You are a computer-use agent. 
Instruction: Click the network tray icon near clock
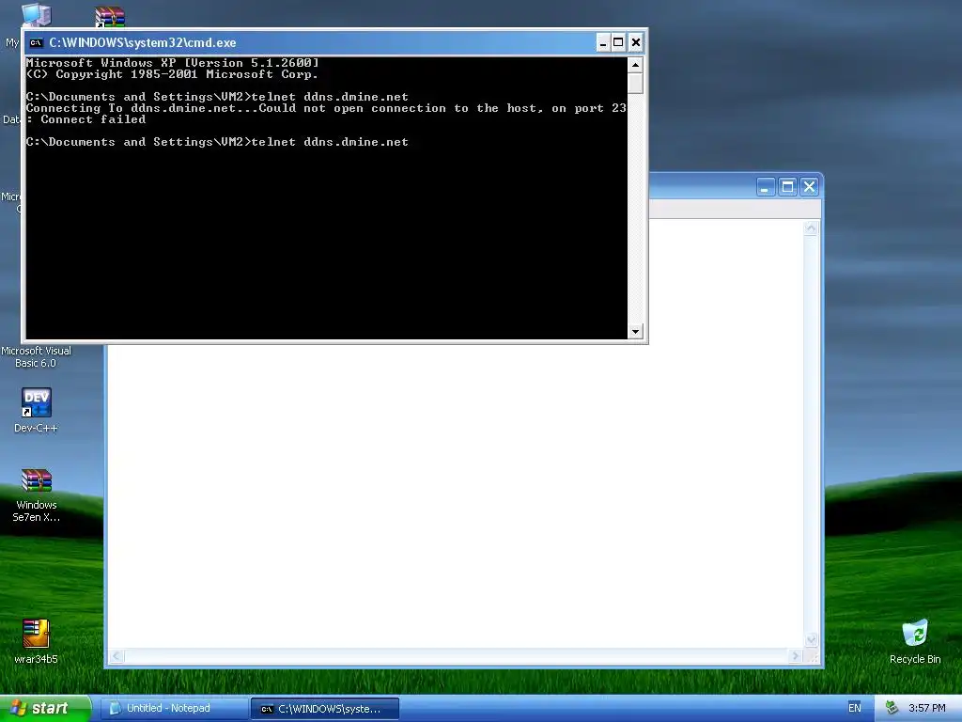click(892, 708)
